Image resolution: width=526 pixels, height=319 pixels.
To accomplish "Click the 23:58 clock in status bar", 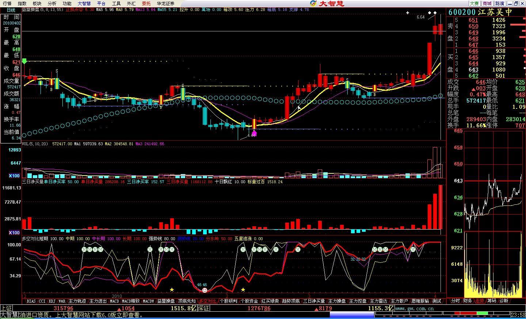I will point(518,315).
